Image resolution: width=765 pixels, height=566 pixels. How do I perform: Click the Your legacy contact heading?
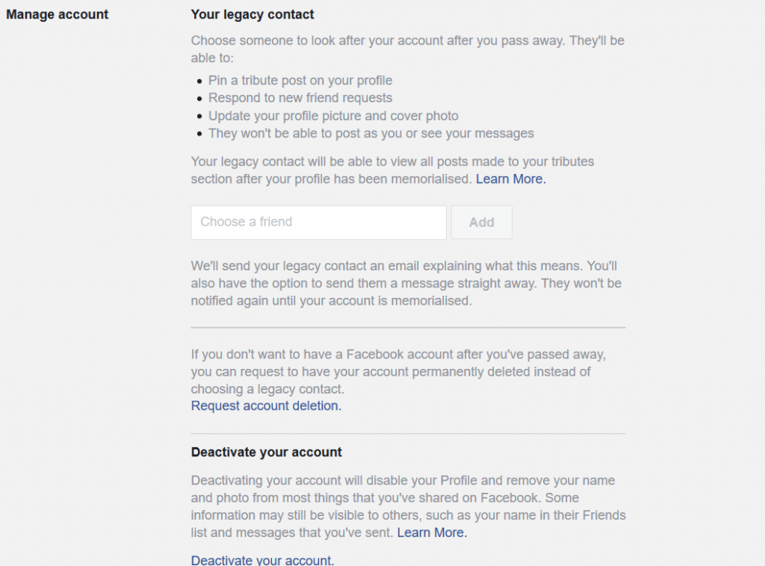[253, 14]
